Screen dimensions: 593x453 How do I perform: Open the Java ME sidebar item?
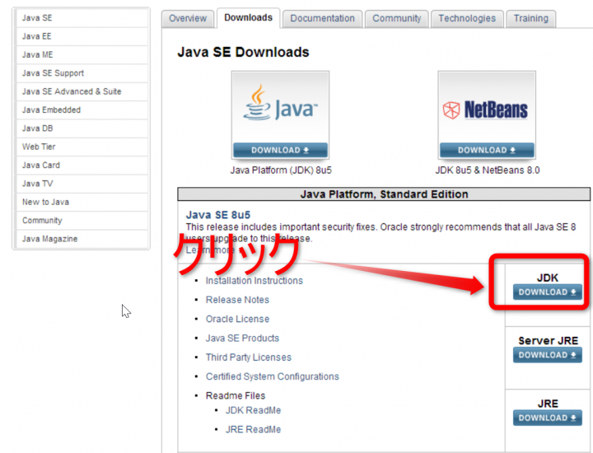[82, 55]
